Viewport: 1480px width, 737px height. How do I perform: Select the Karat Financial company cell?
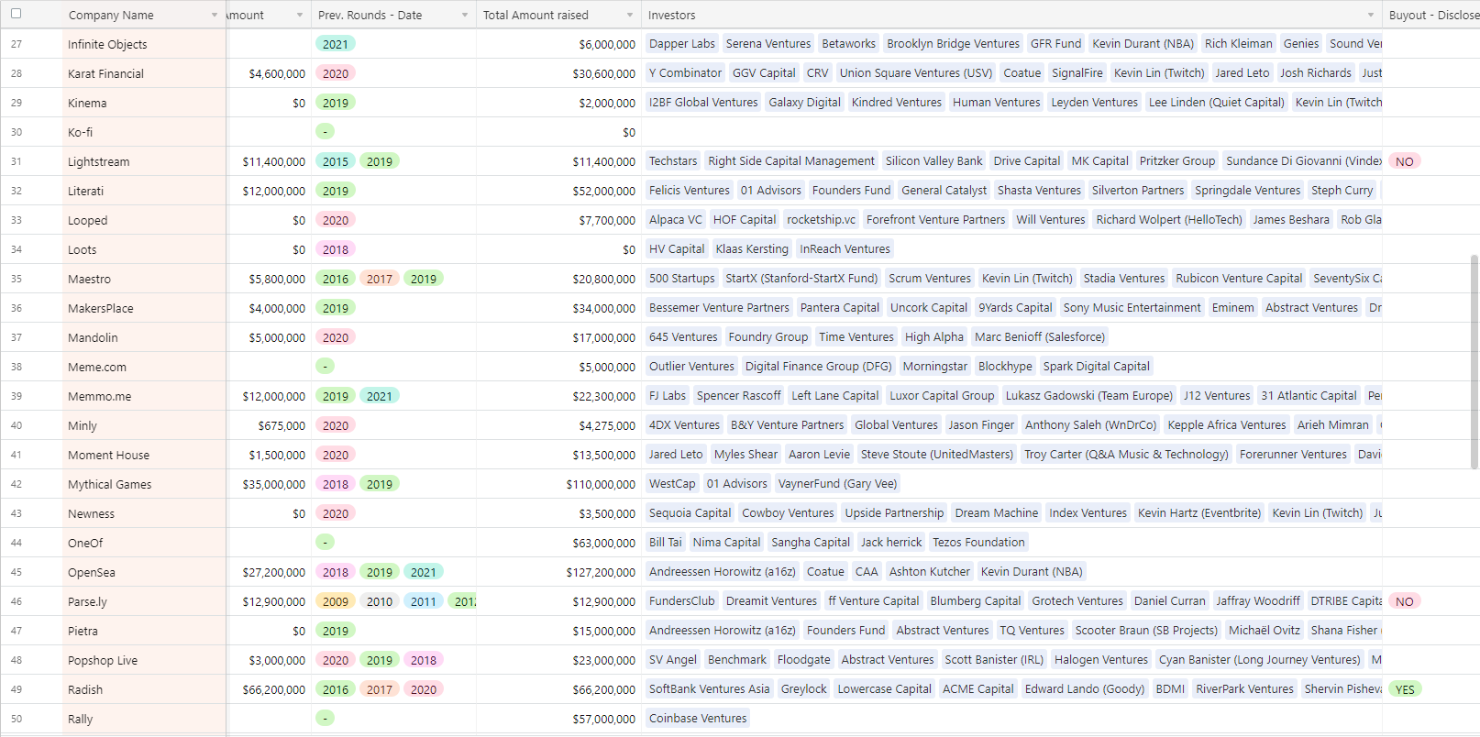(144, 73)
